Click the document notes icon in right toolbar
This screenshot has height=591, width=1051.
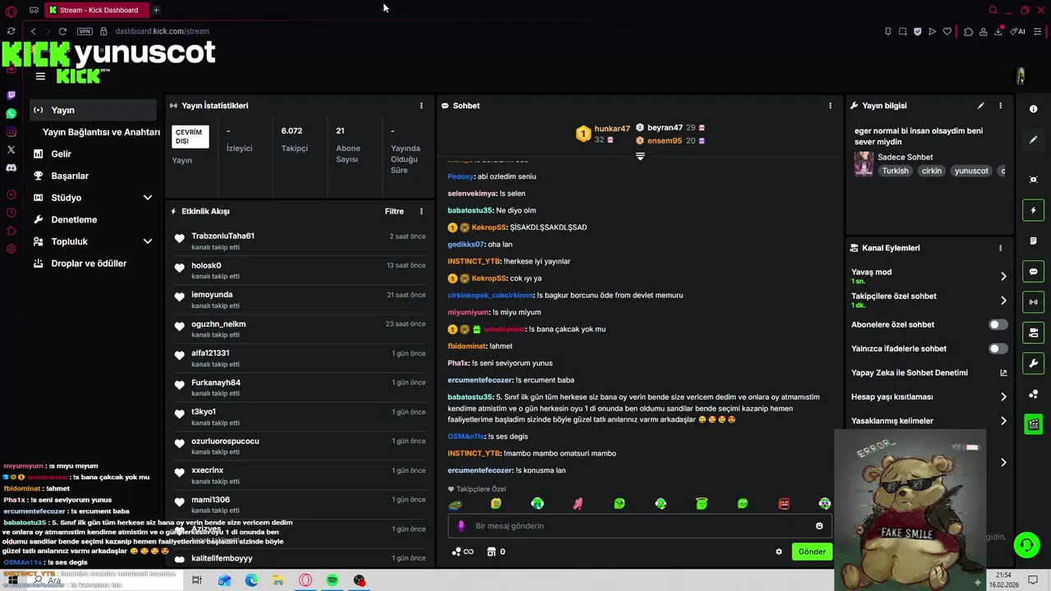pos(1033,241)
